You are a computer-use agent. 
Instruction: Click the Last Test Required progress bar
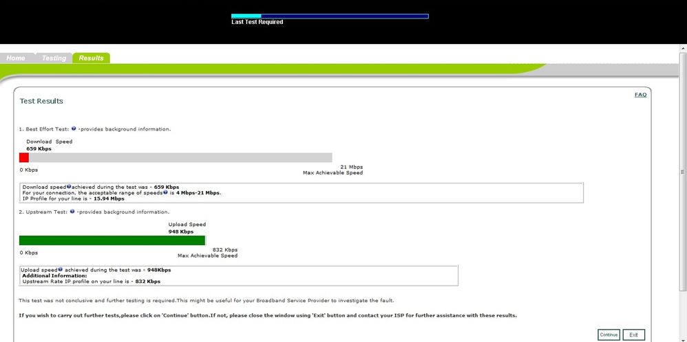pyautogui.click(x=330, y=16)
